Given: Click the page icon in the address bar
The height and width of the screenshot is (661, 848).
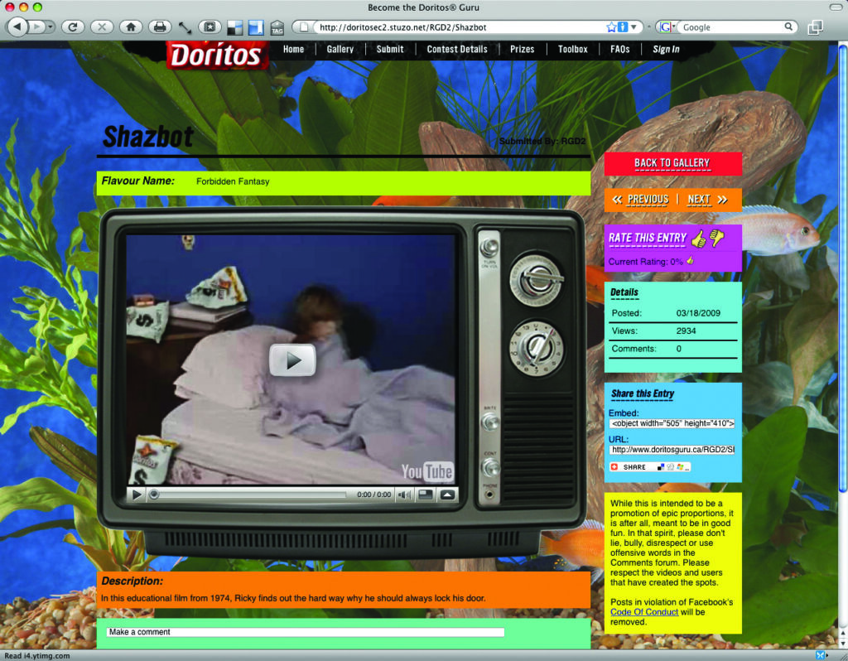Looking at the screenshot, I should pos(304,27).
